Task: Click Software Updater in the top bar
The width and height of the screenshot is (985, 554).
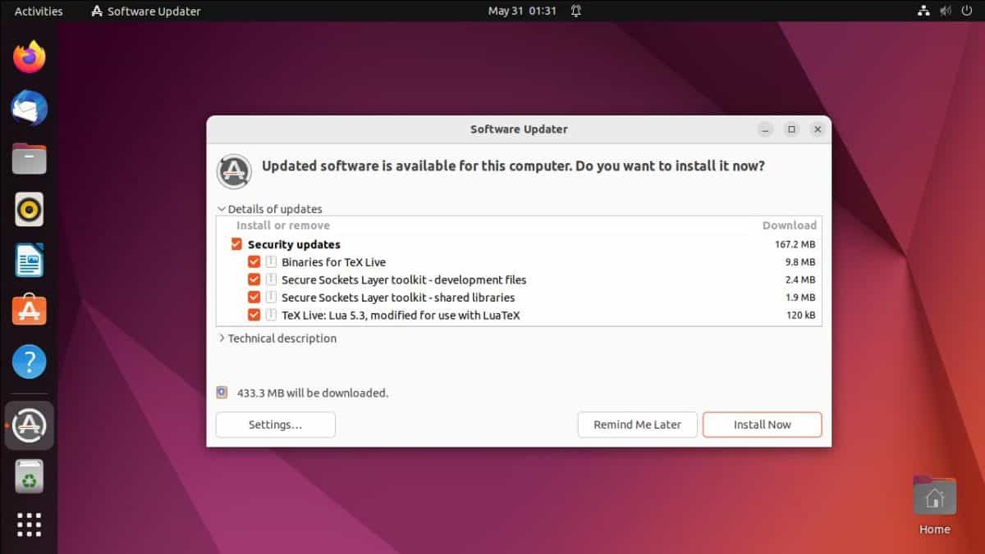Action: pos(145,11)
